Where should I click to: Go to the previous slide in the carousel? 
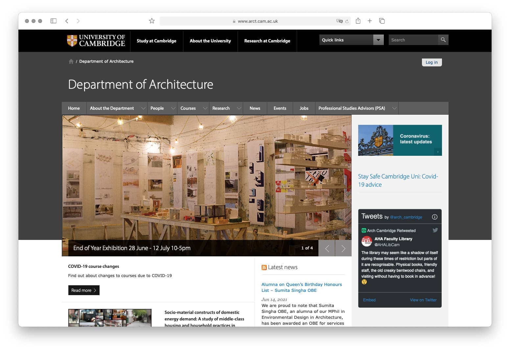327,248
